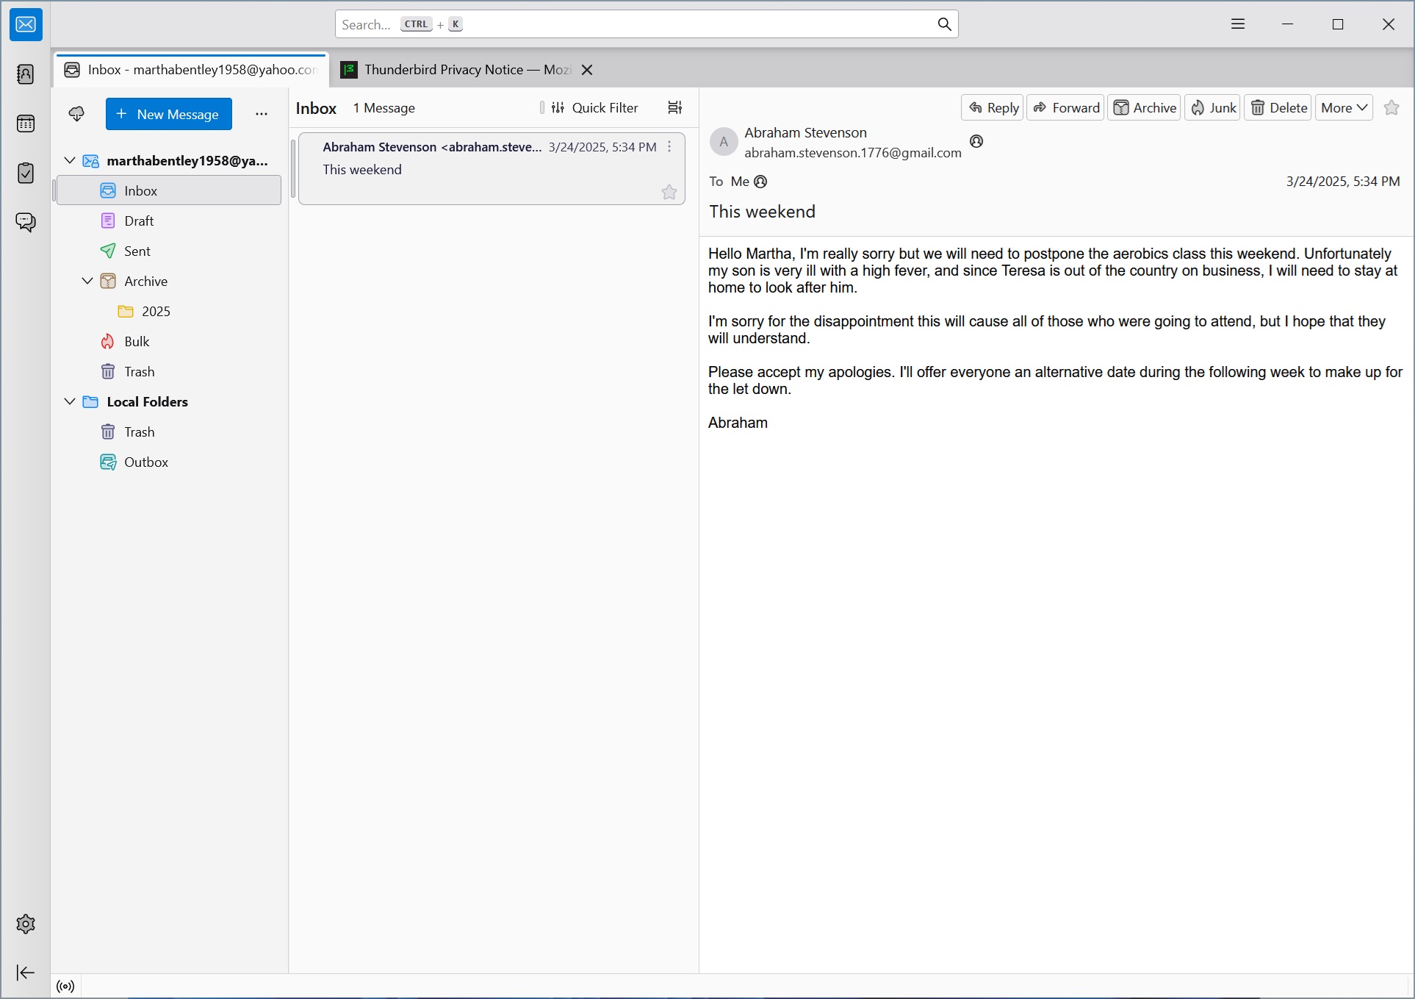Open the Address Book sidebar icon

(26, 74)
